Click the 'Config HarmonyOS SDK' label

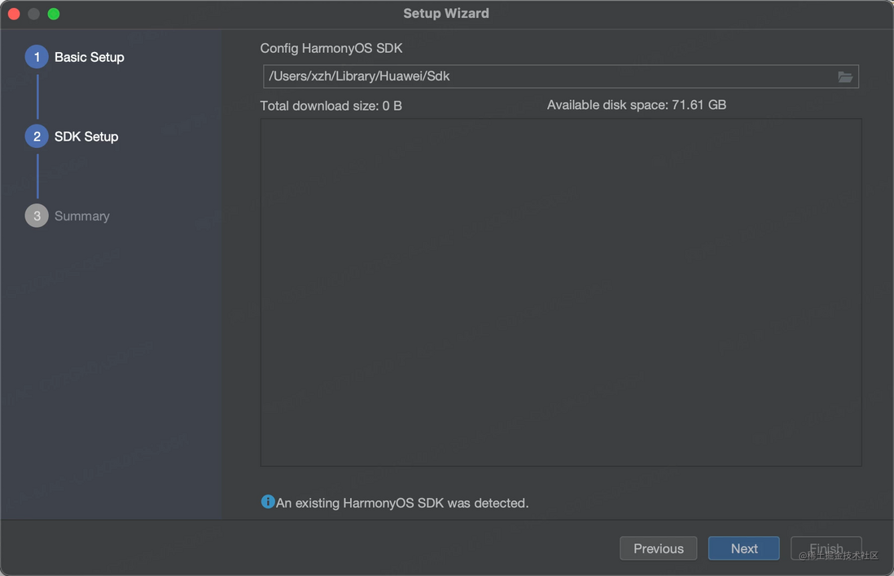click(x=331, y=49)
